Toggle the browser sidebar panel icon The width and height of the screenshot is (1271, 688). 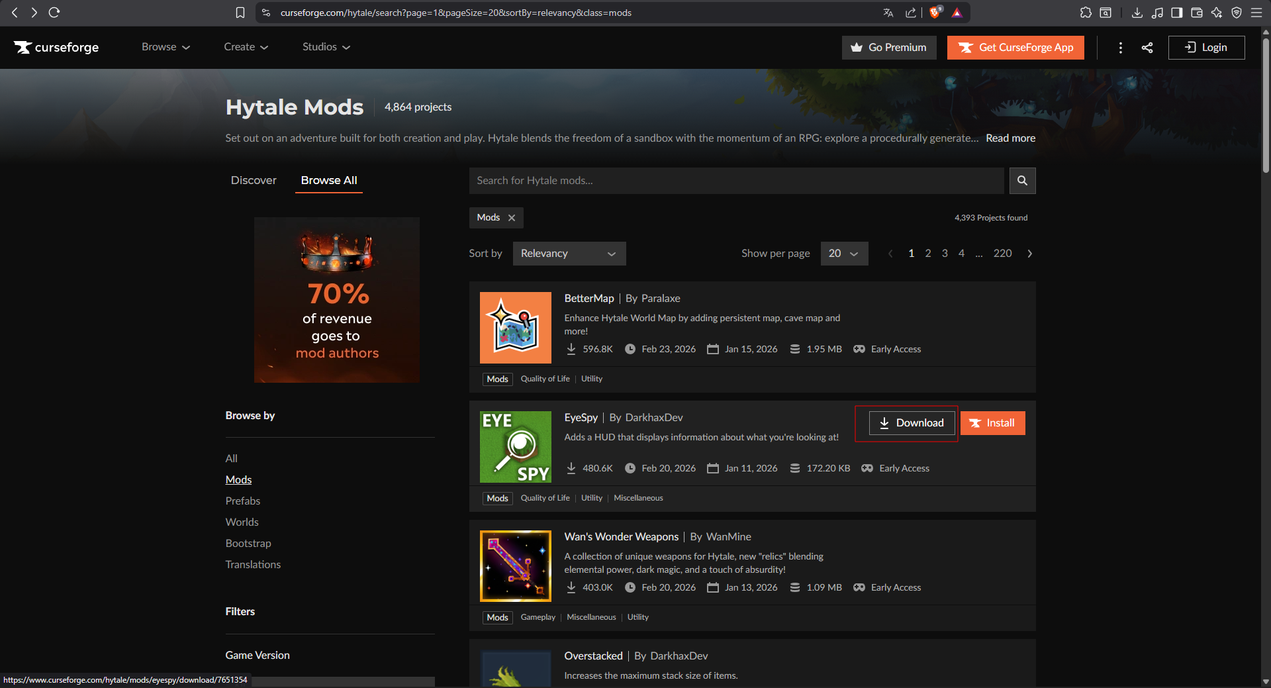(1177, 13)
